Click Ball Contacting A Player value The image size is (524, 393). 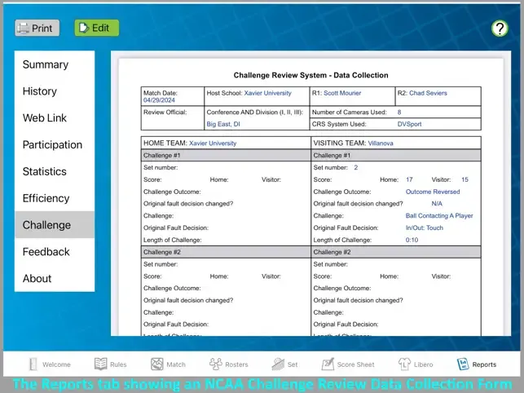pos(439,216)
